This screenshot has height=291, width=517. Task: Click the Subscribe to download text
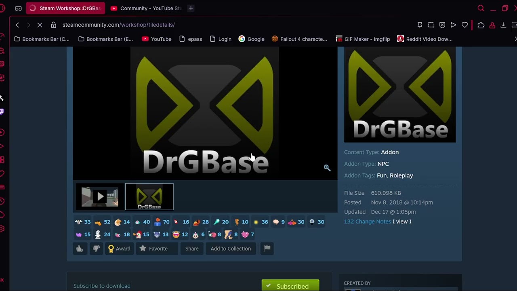pyautogui.click(x=102, y=286)
